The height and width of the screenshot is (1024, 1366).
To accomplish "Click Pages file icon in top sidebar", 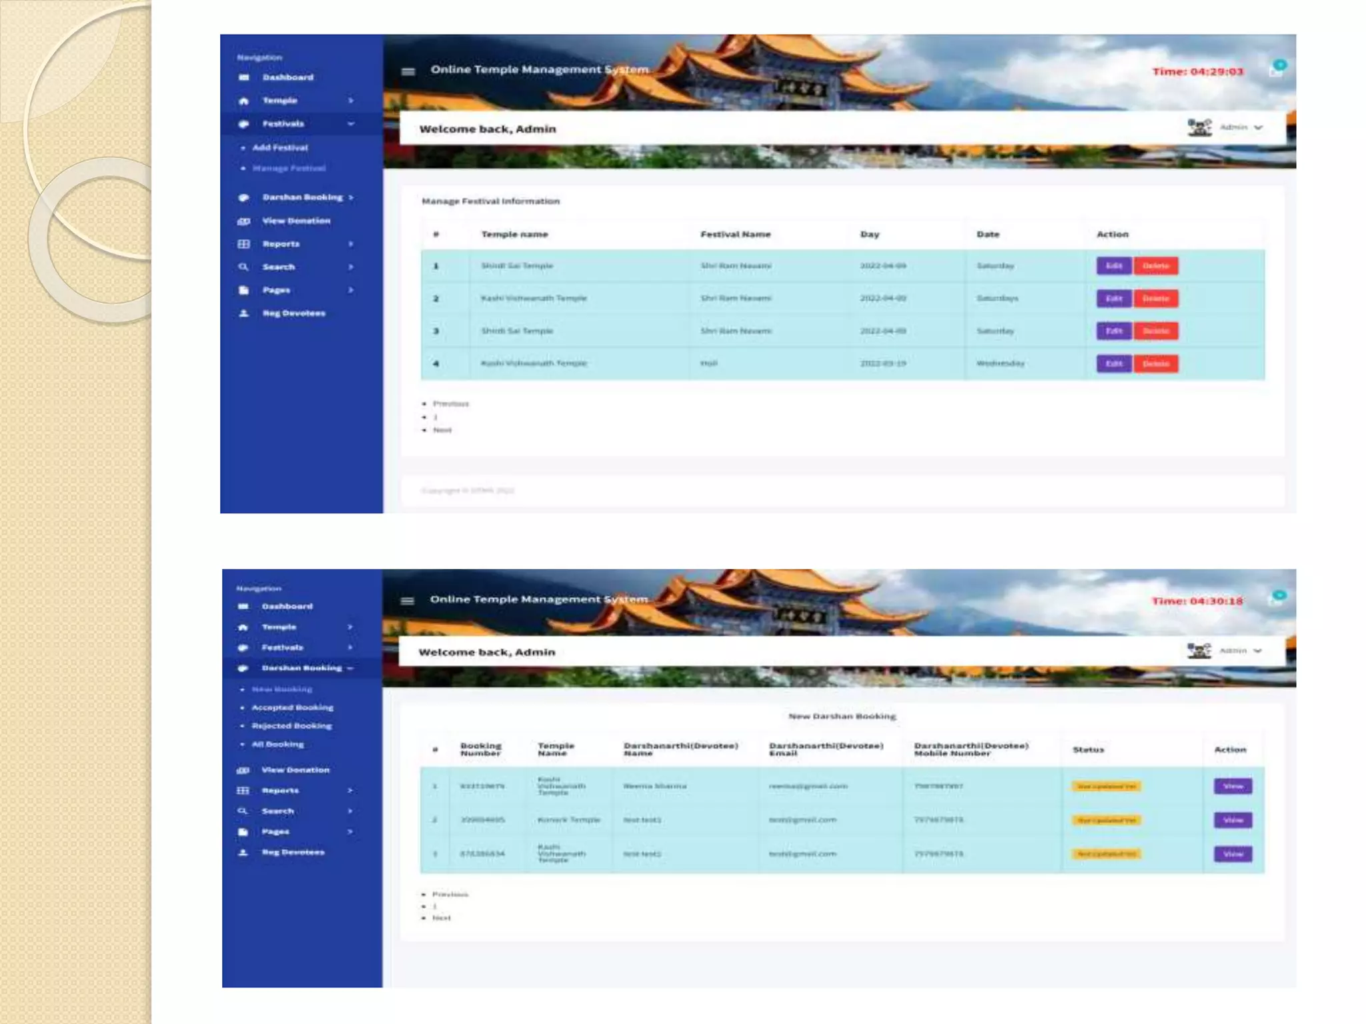I will click(x=244, y=290).
